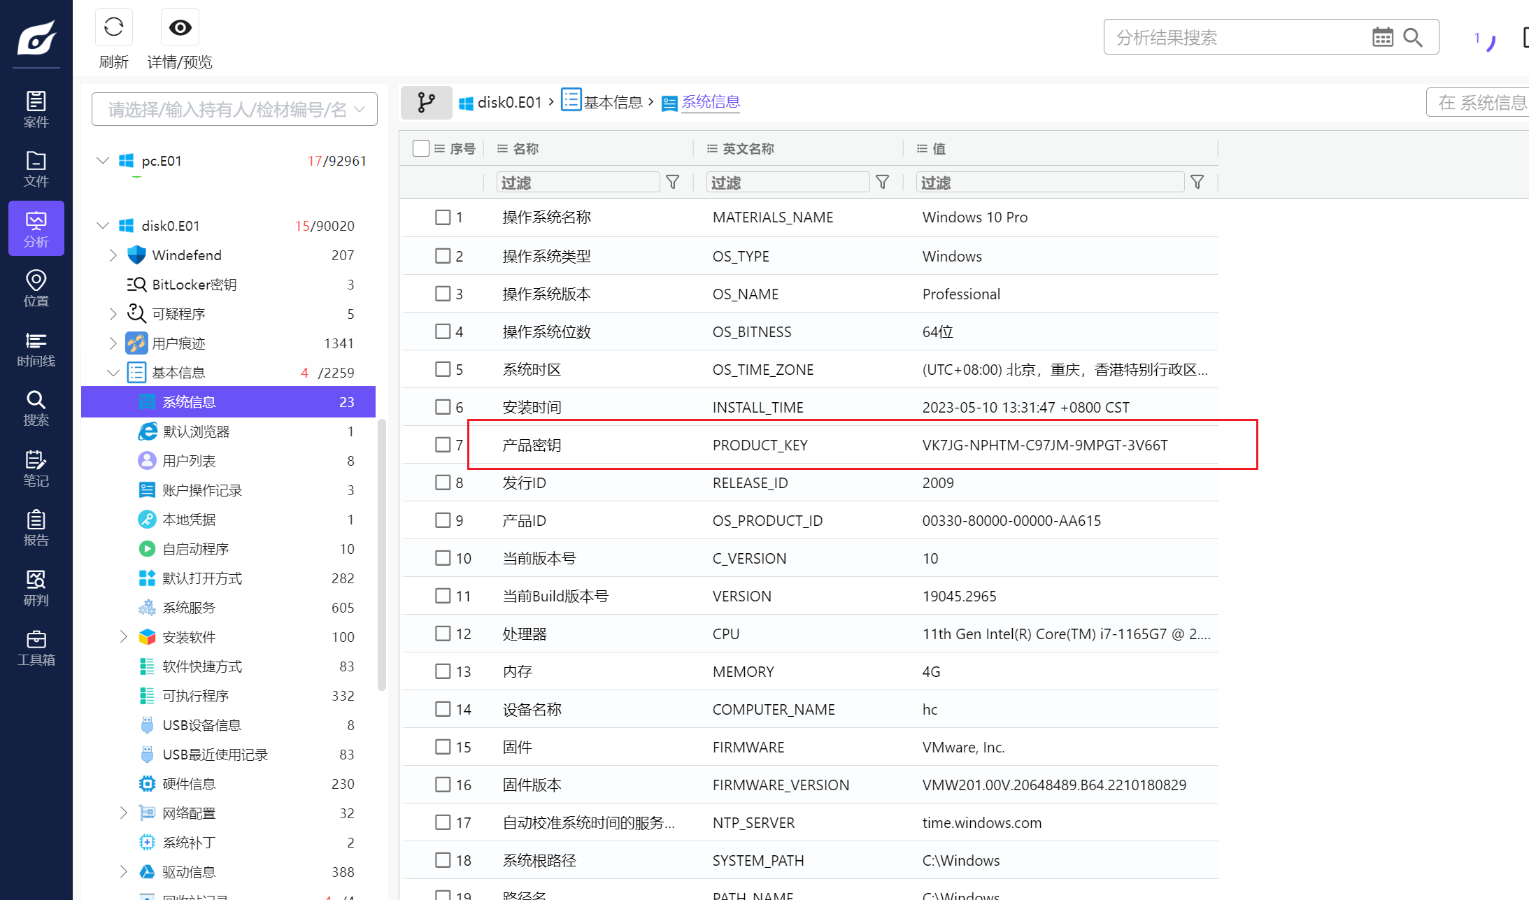Select 用户列表 in the tree

(x=189, y=461)
